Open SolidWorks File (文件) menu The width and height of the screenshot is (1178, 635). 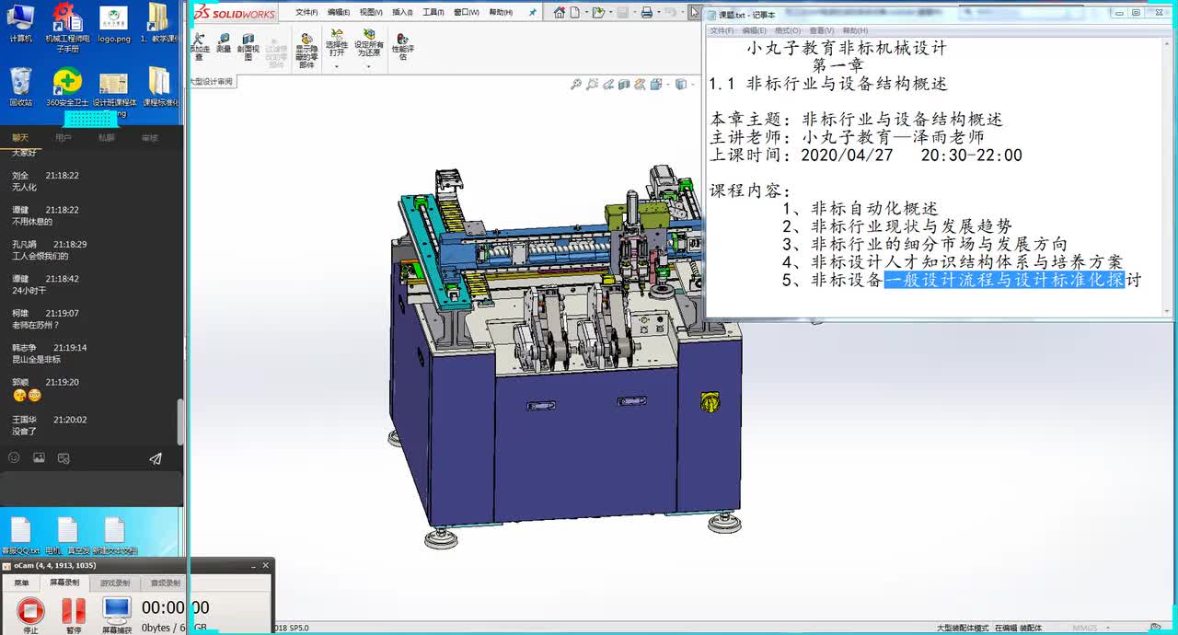[306, 13]
